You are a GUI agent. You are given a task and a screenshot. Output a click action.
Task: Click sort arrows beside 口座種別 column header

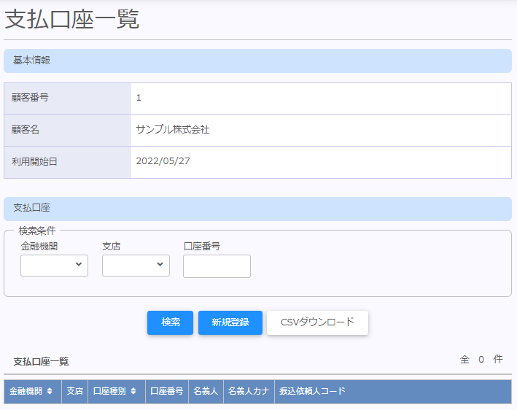[x=133, y=392]
